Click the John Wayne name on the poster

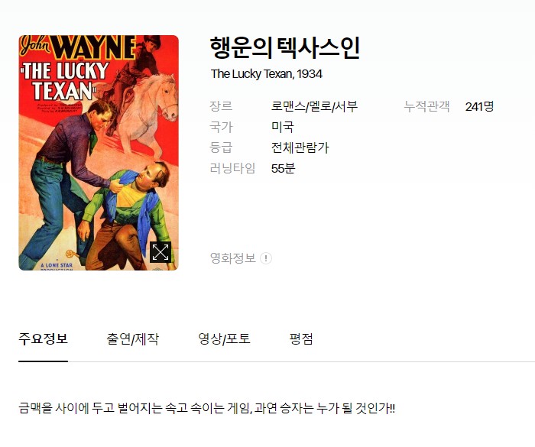pyautogui.click(x=78, y=47)
